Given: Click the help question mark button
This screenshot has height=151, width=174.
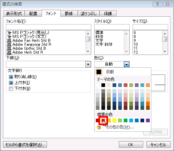Looking at the screenshot, I should click(x=157, y=4).
